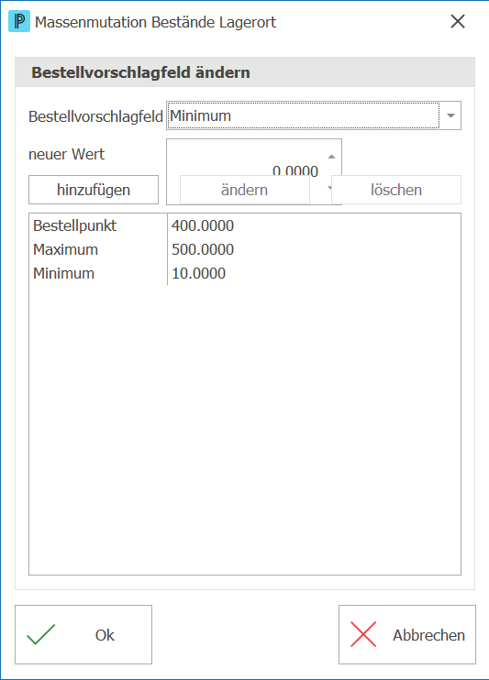Confirm with the Ok button

(83, 634)
